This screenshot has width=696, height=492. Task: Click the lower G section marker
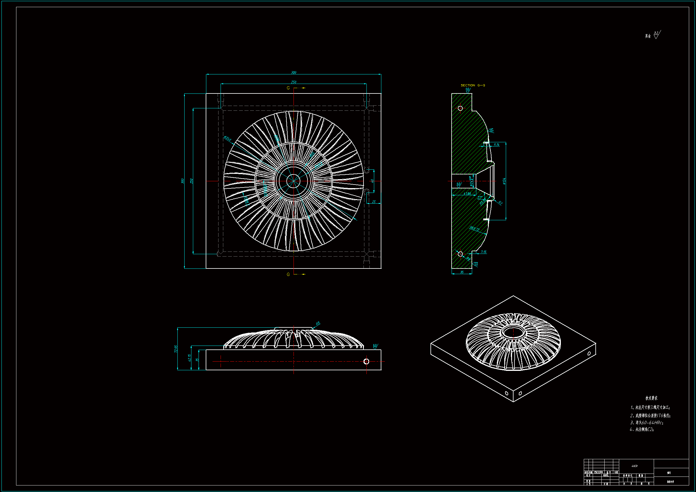(x=288, y=274)
